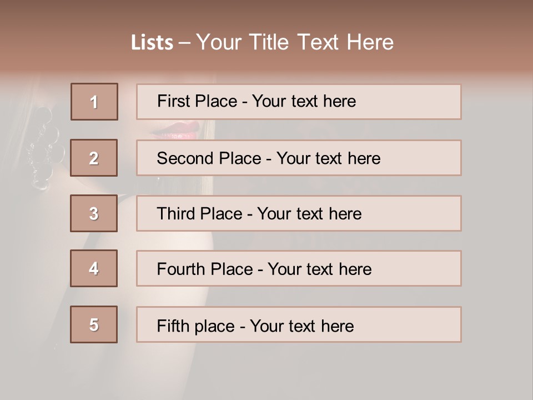Screen dimensions: 533x400
Task: Select the number 3 box
Action: coord(94,213)
